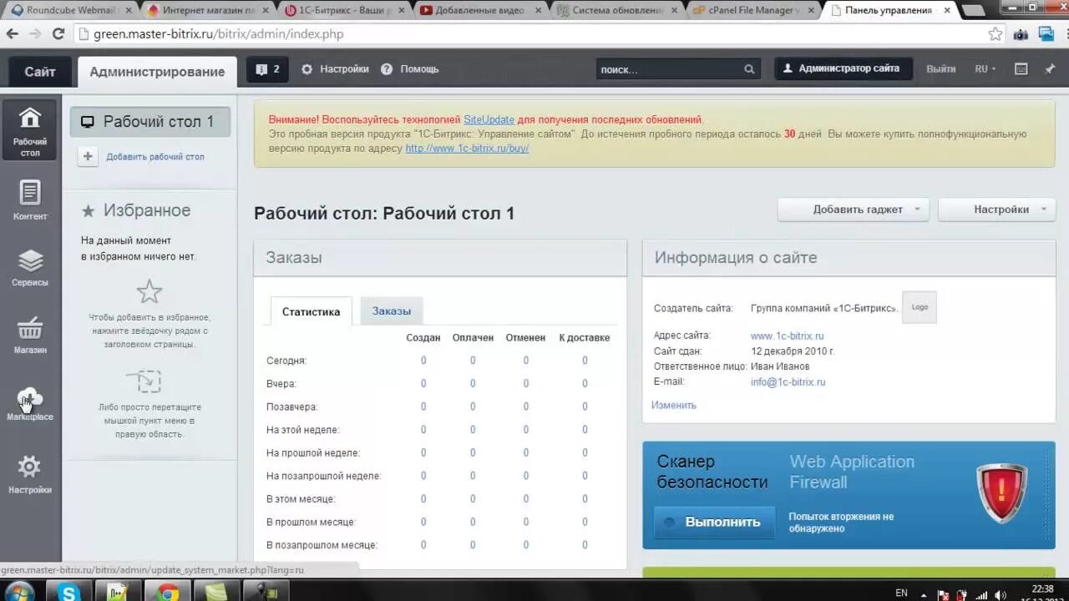
Task: Click the panel pin icon
Action: [1050, 68]
